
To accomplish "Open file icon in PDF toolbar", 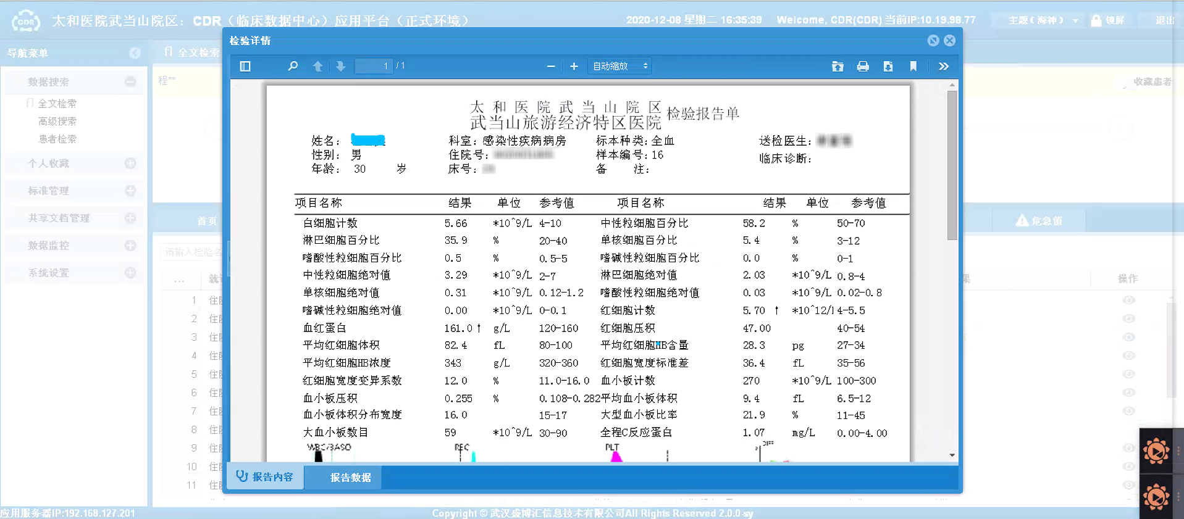I will tap(838, 66).
